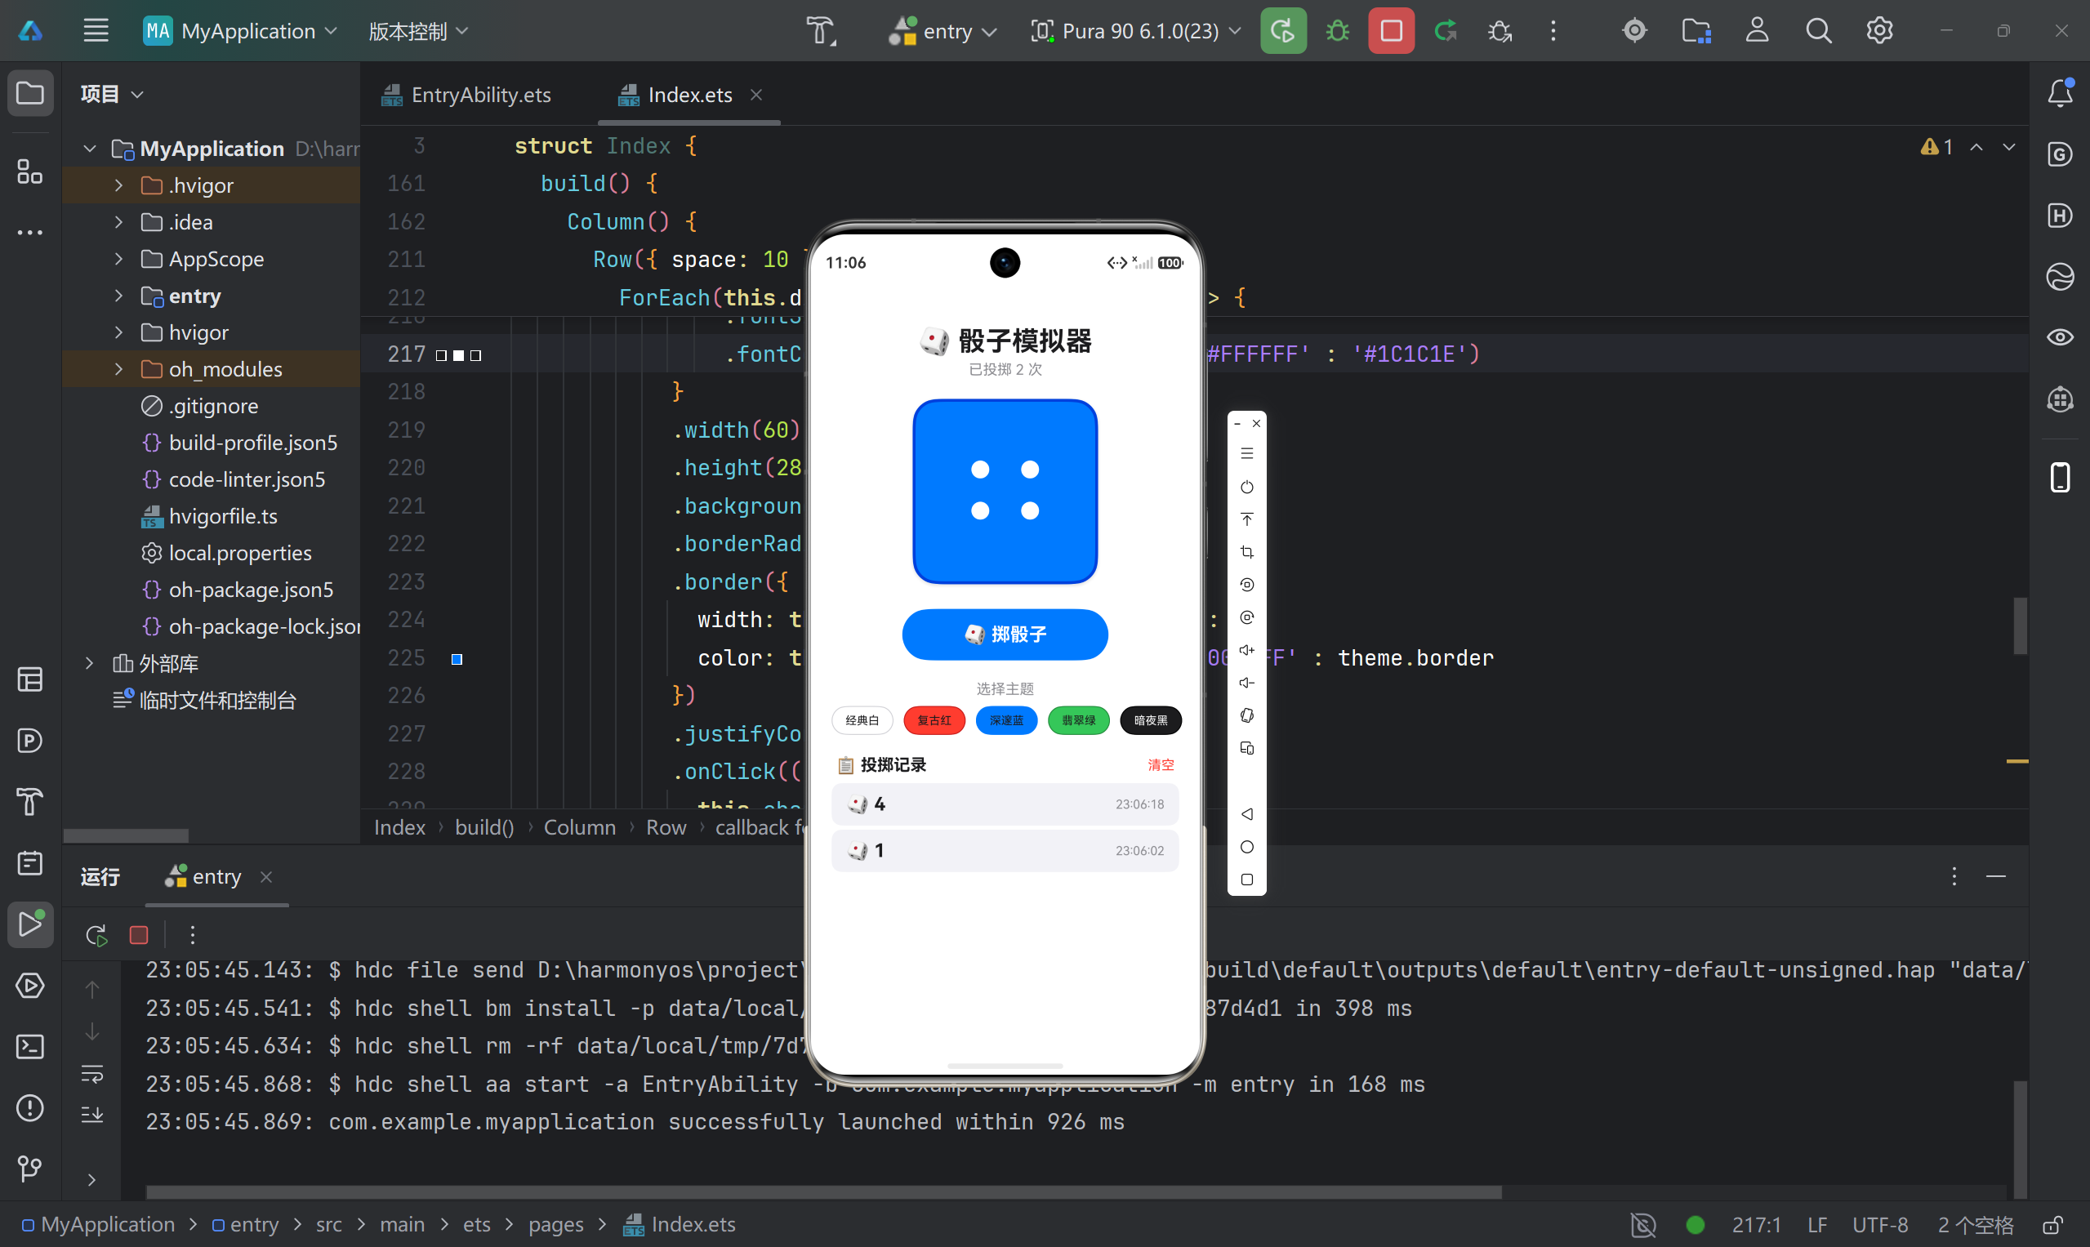Stop the running app with red square
Viewport: 2090px width, 1247px height.
pyautogui.click(x=1391, y=31)
